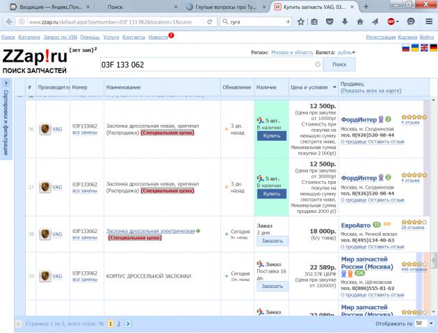Open the Pocket icon in toolbar
Image resolution: width=438 pixels, height=333 pixels.
click(x=330, y=22)
